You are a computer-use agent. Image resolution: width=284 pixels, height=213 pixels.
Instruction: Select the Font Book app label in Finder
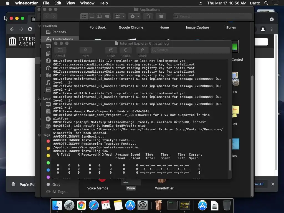98,27
